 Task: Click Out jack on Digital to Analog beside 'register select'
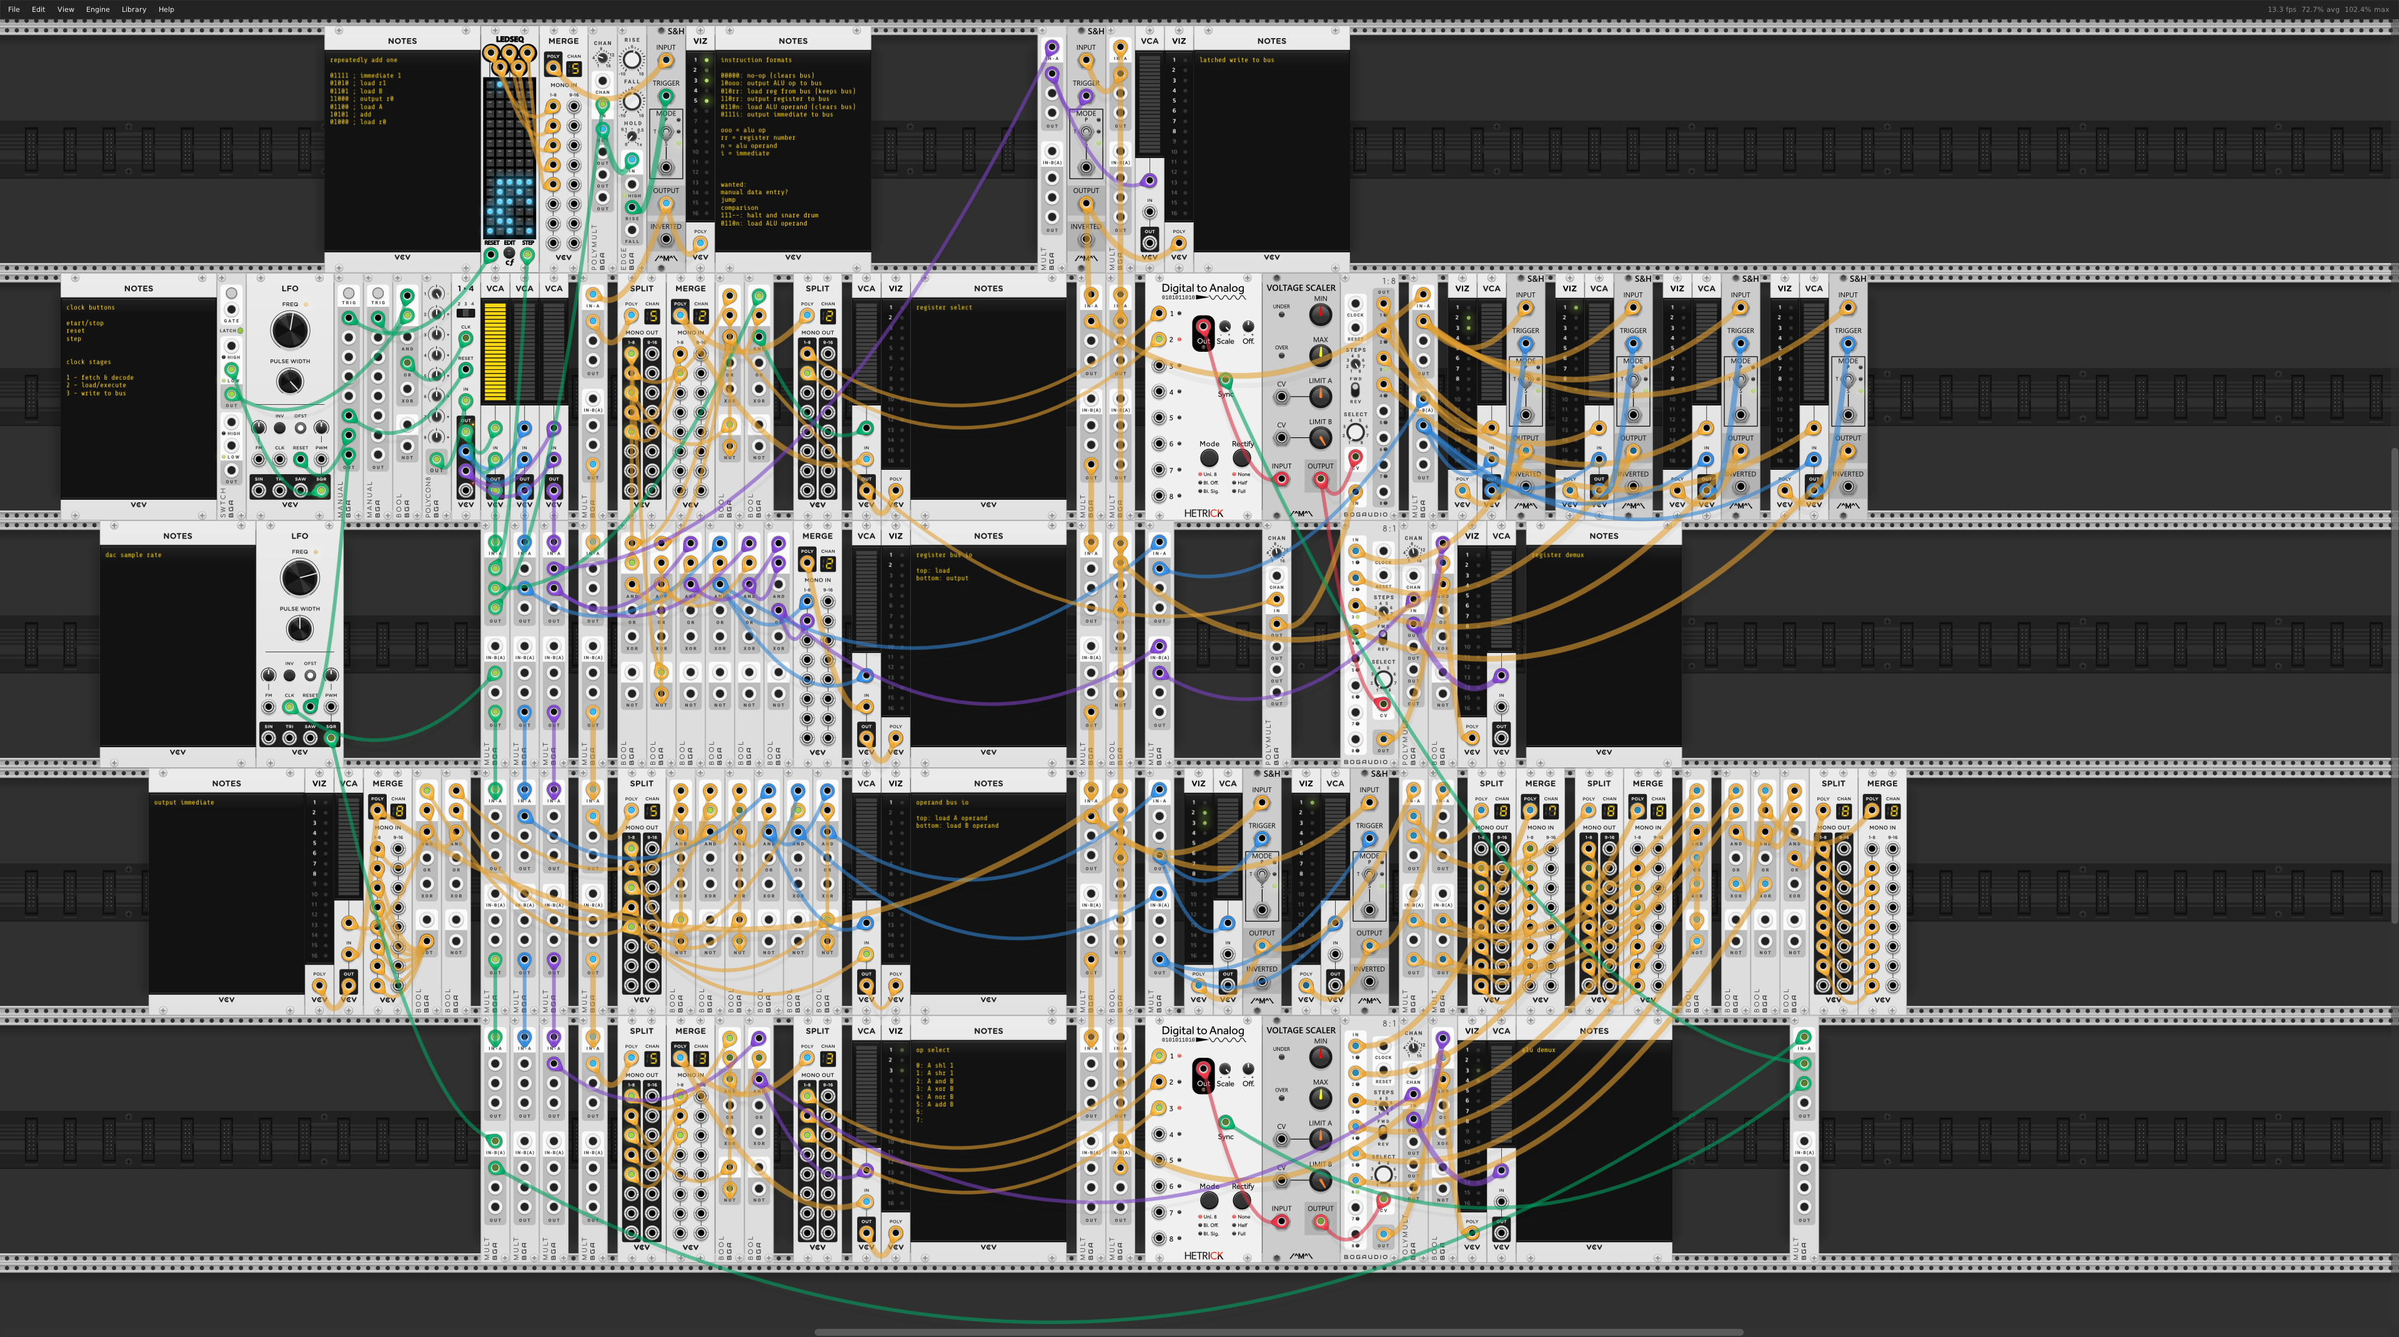[x=1203, y=327]
